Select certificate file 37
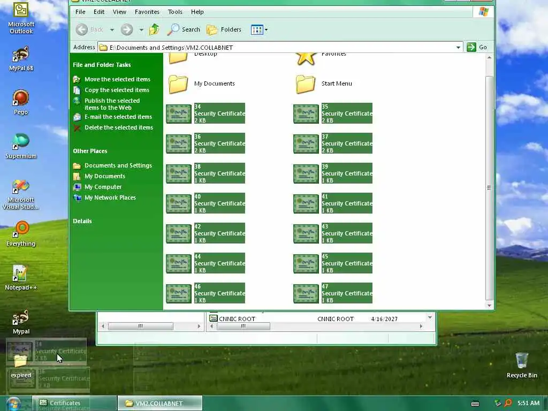Viewport: 548px width, 411px height. [x=333, y=143]
